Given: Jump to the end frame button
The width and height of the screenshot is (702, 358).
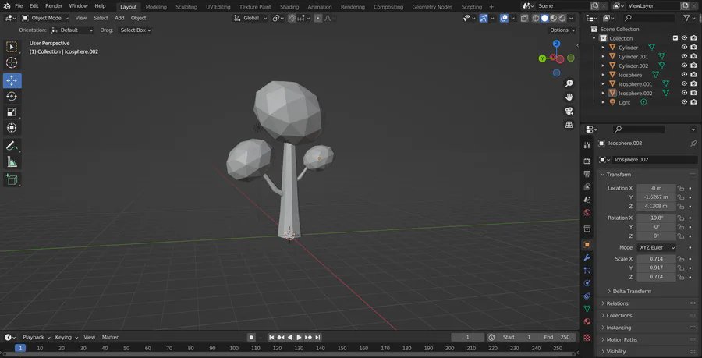Looking at the screenshot, I should (x=317, y=338).
